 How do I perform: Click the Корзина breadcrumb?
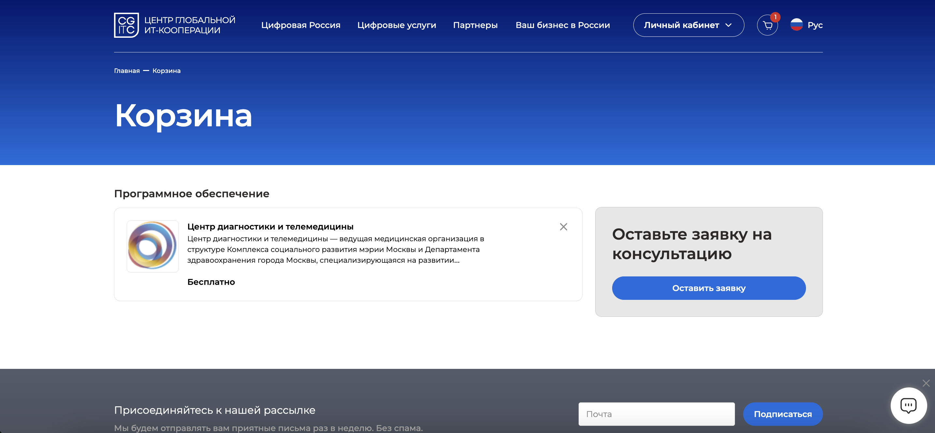166,71
